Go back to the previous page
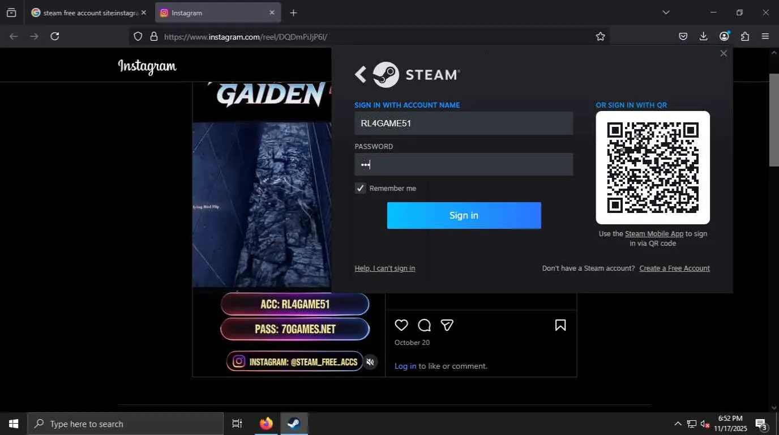779x435 pixels. (14, 36)
